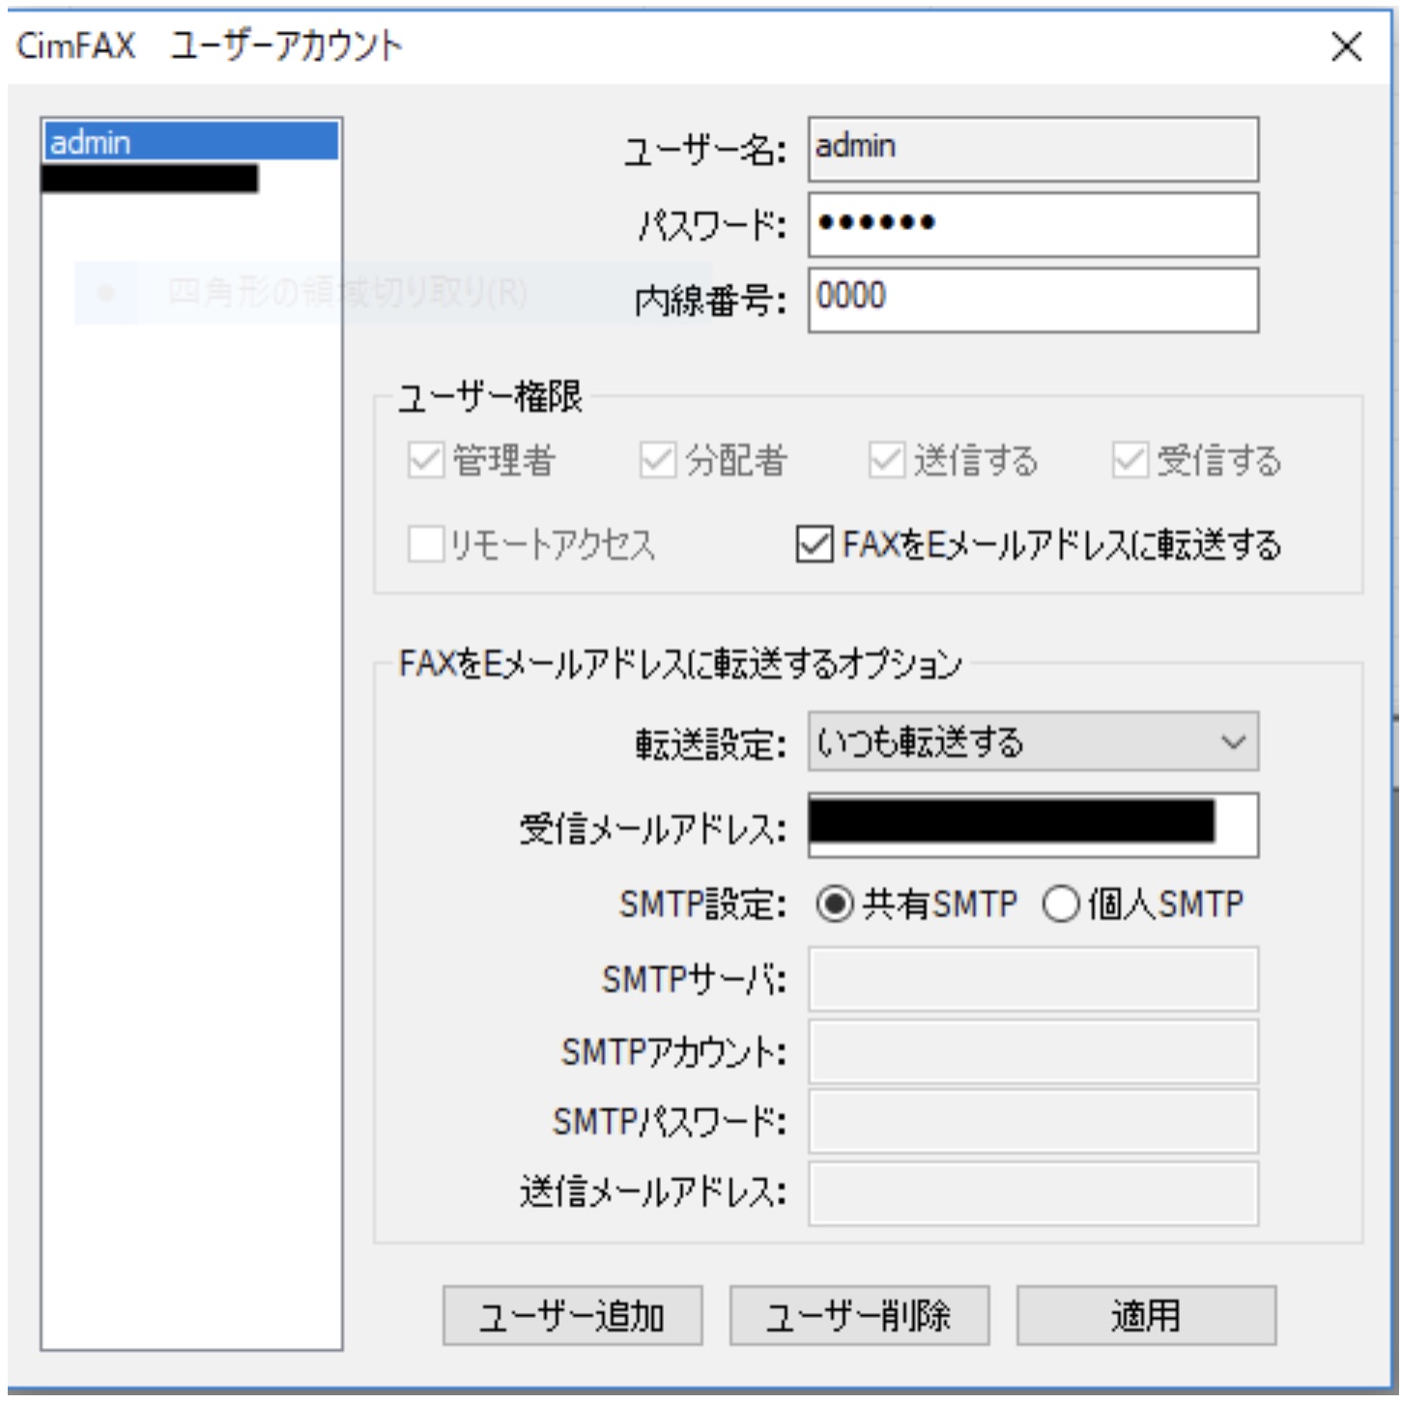The height and width of the screenshot is (1403, 1401).
Task: Click the 内線番号 field showing 0000
Action: pyautogui.click(x=1033, y=300)
